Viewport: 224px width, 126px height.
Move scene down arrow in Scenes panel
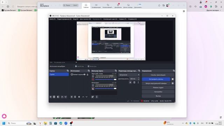[65, 97]
